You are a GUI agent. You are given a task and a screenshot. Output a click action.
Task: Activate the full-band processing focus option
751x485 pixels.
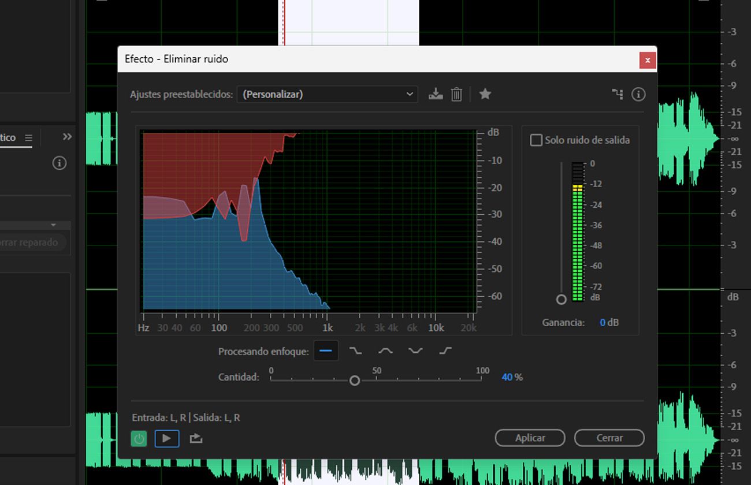pyautogui.click(x=326, y=350)
